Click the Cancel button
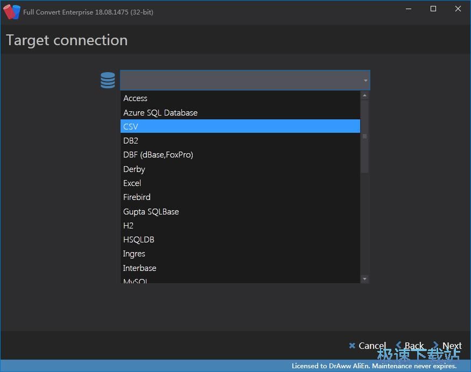 coord(367,346)
